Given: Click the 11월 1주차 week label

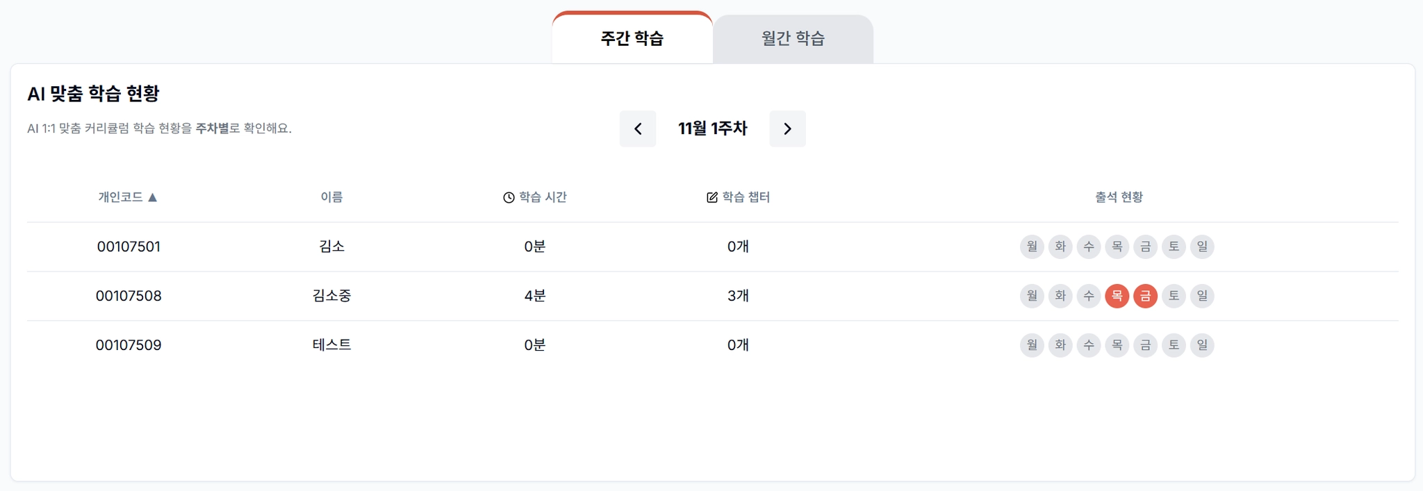Looking at the screenshot, I should pos(712,128).
